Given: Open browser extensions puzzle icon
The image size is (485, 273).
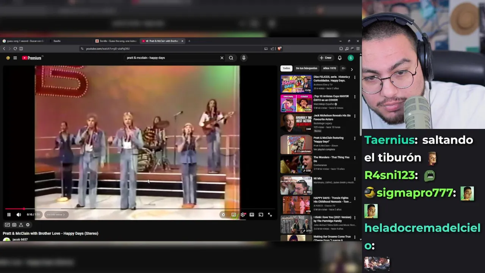Looking at the screenshot, I should click(341, 49).
